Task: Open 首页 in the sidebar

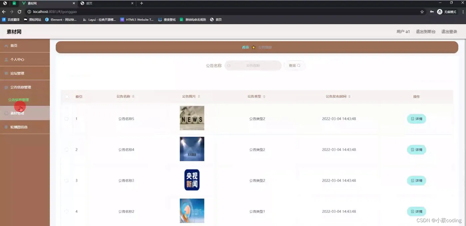Action: pyautogui.click(x=25, y=46)
